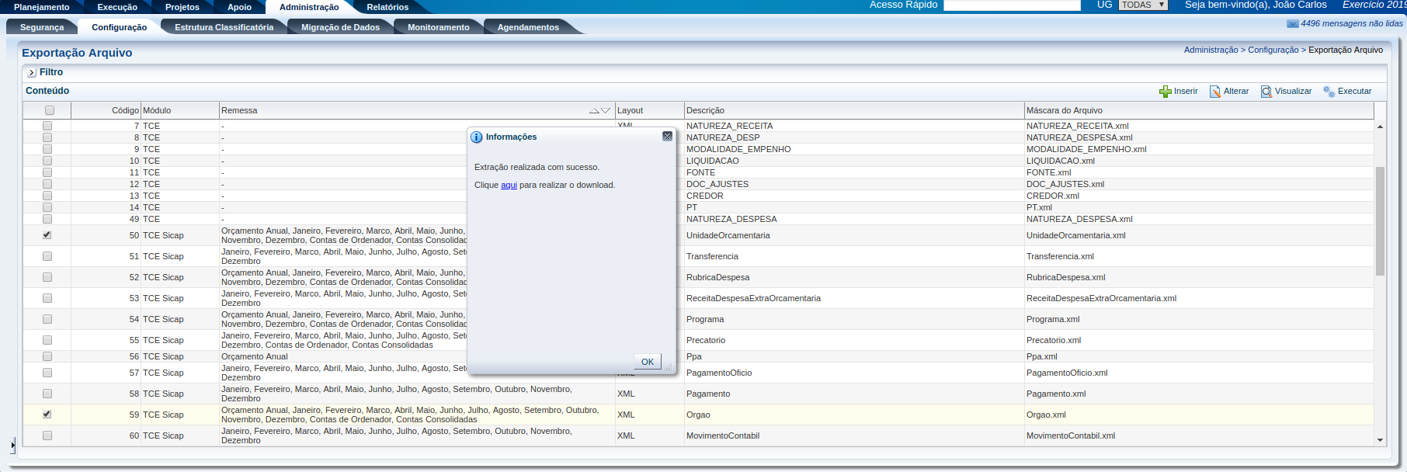Click the Alterar edit icon
This screenshot has height=472, width=1407.
click(x=1214, y=92)
